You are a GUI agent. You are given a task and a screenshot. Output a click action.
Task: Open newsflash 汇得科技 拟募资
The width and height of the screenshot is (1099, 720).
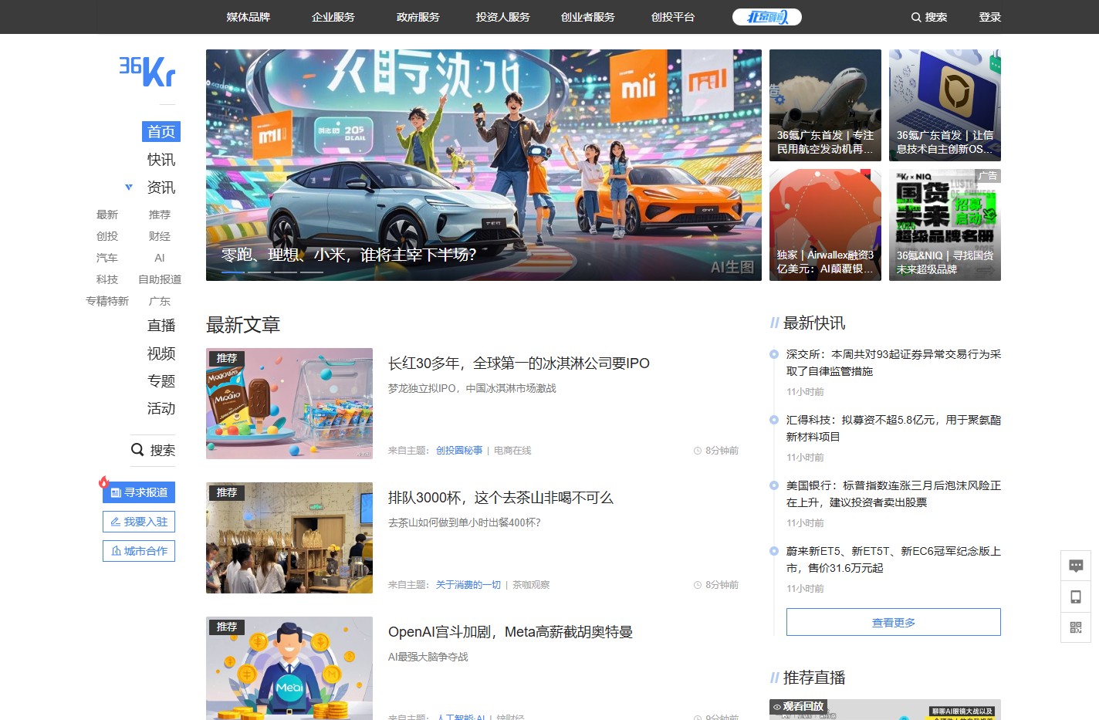point(894,428)
